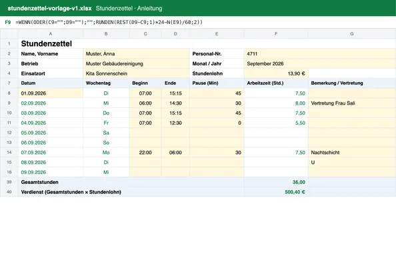The width and height of the screenshot is (396, 280).
Task: Click the remark cell containing 'U'
Action: click(352, 163)
